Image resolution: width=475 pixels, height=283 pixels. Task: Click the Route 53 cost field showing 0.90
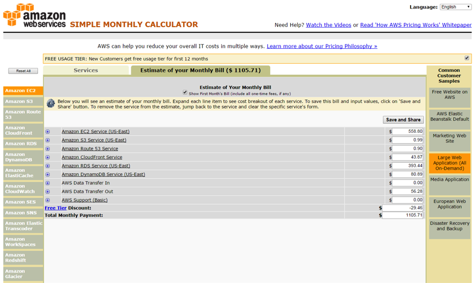408,148
